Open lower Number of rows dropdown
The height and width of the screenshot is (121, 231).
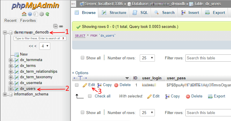pos(147,113)
